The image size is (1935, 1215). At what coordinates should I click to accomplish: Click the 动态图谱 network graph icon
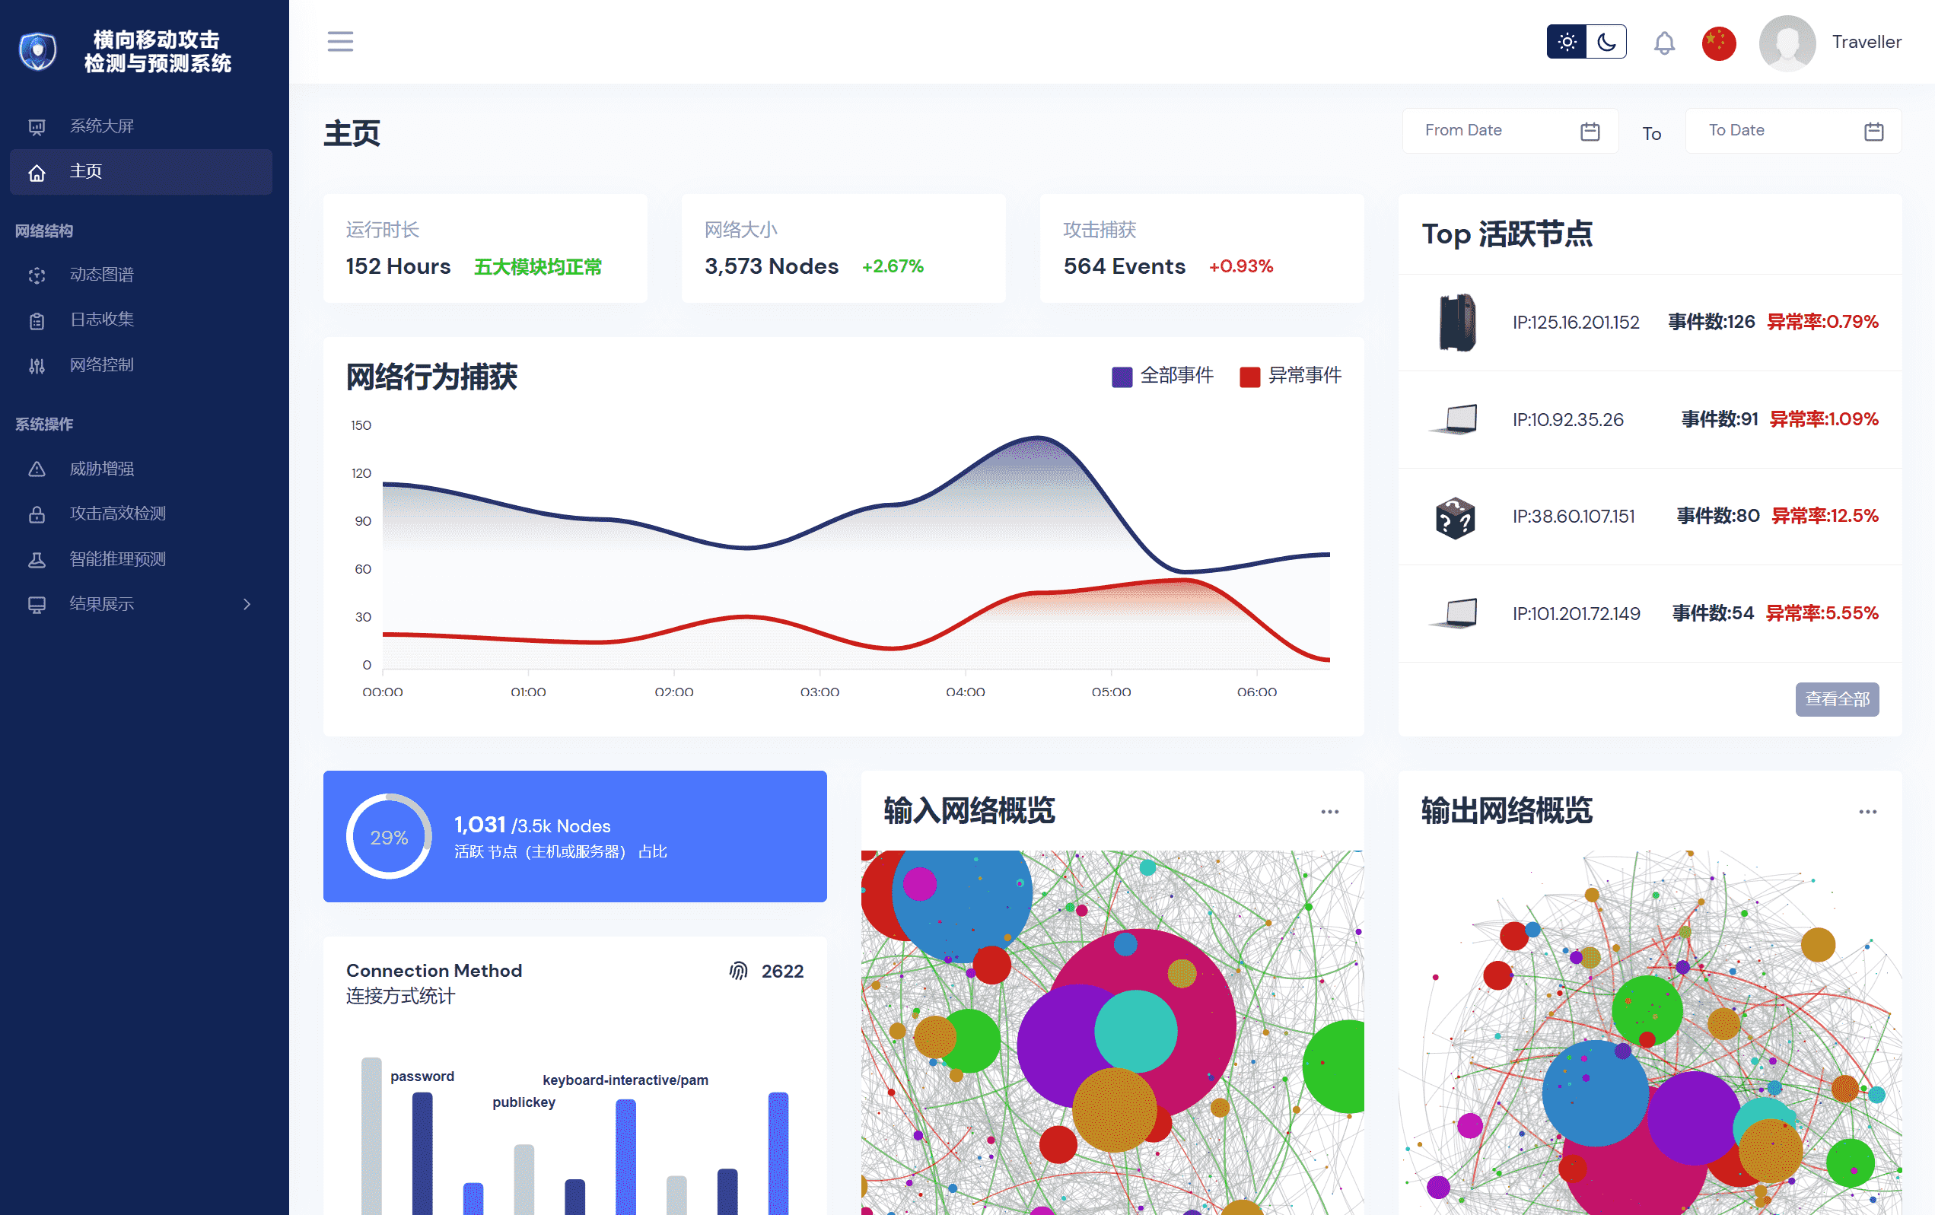(x=38, y=275)
